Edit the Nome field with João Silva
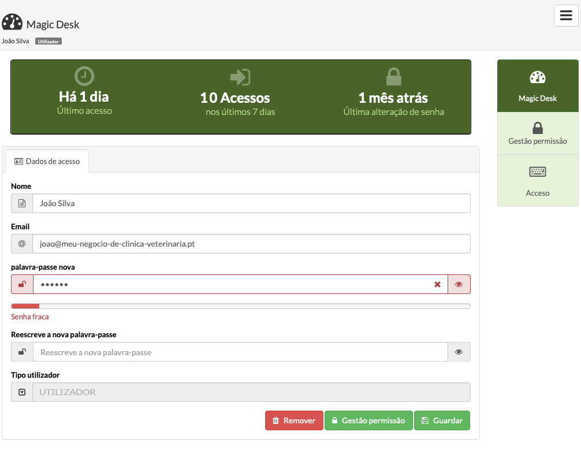Image resolution: width=581 pixels, height=458 pixels. pyautogui.click(x=252, y=203)
